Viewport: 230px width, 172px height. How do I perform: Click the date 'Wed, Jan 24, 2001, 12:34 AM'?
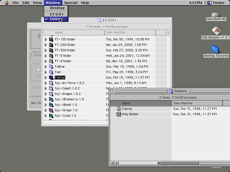coord(128,56)
